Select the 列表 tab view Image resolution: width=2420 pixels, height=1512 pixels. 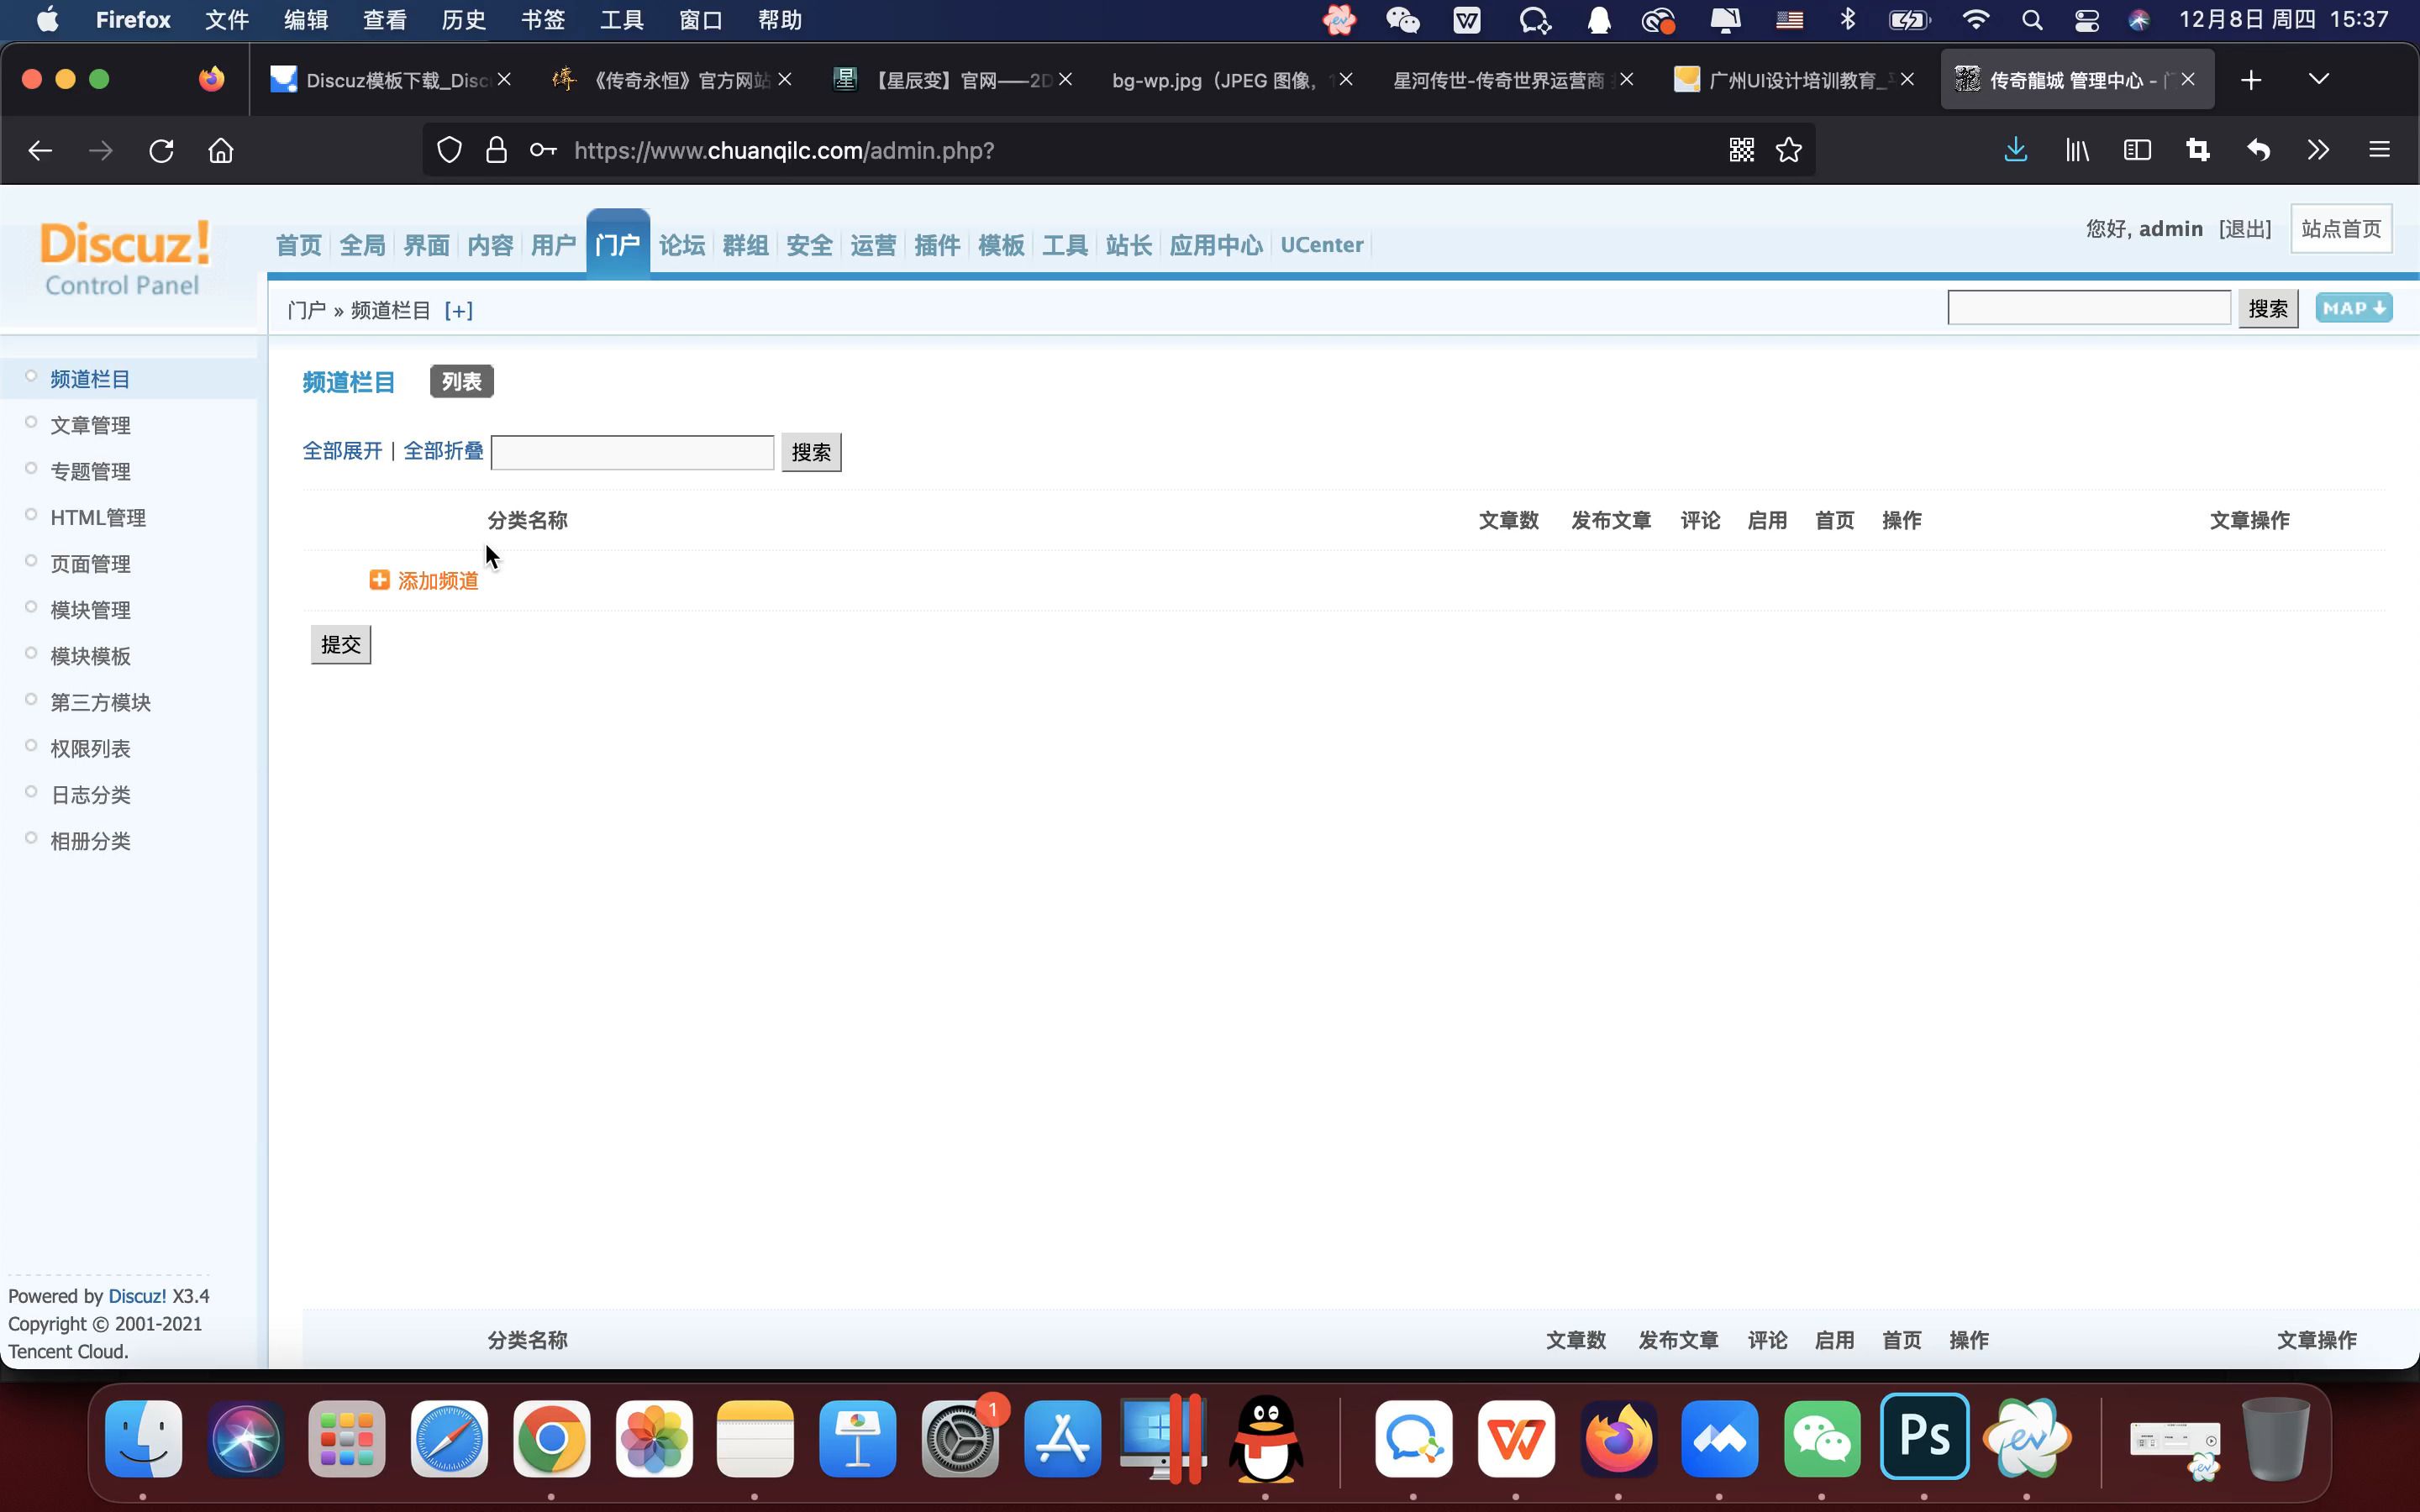[x=460, y=381]
